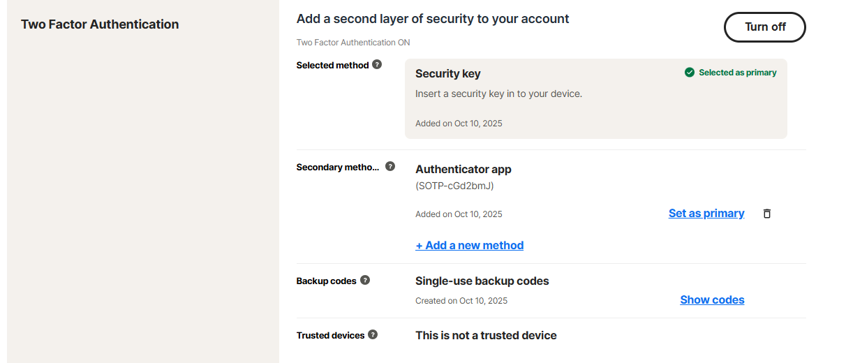The height and width of the screenshot is (363, 846).
Task: Show the help info for Trusted devices
Action: [x=373, y=335]
